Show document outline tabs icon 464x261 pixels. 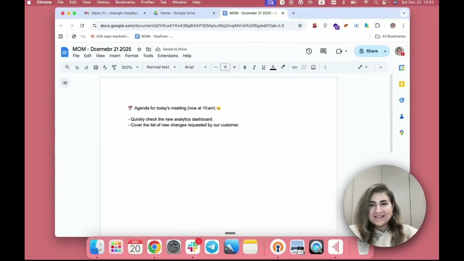coord(65,83)
